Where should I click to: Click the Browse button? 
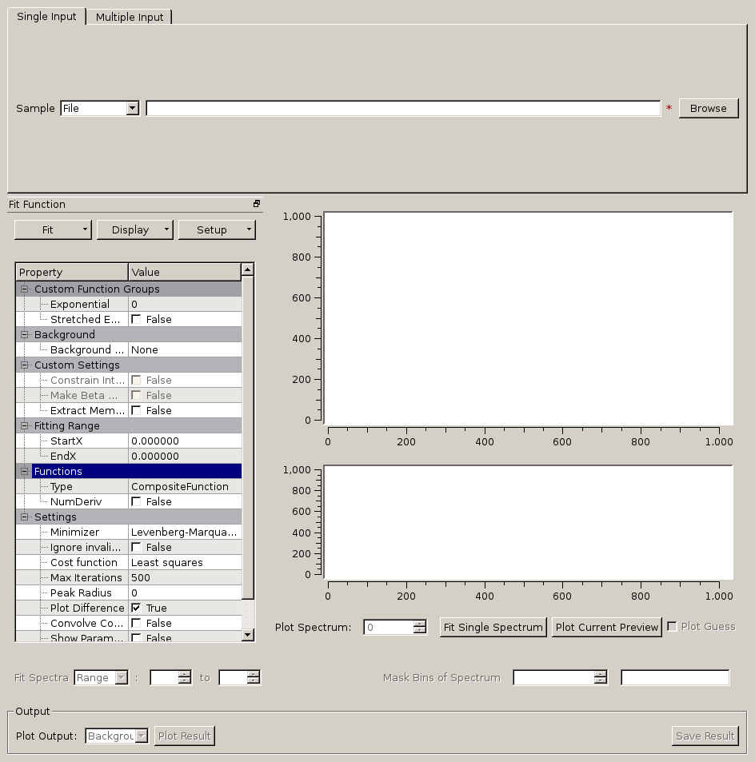[x=708, y=109]
